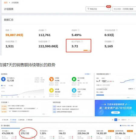Click the info icon next to the growth level panel title
Image resolution: width=136 pixels, height=140 pixels.
110,74
